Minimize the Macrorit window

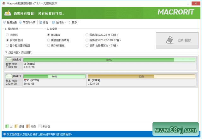pos(188,4)
